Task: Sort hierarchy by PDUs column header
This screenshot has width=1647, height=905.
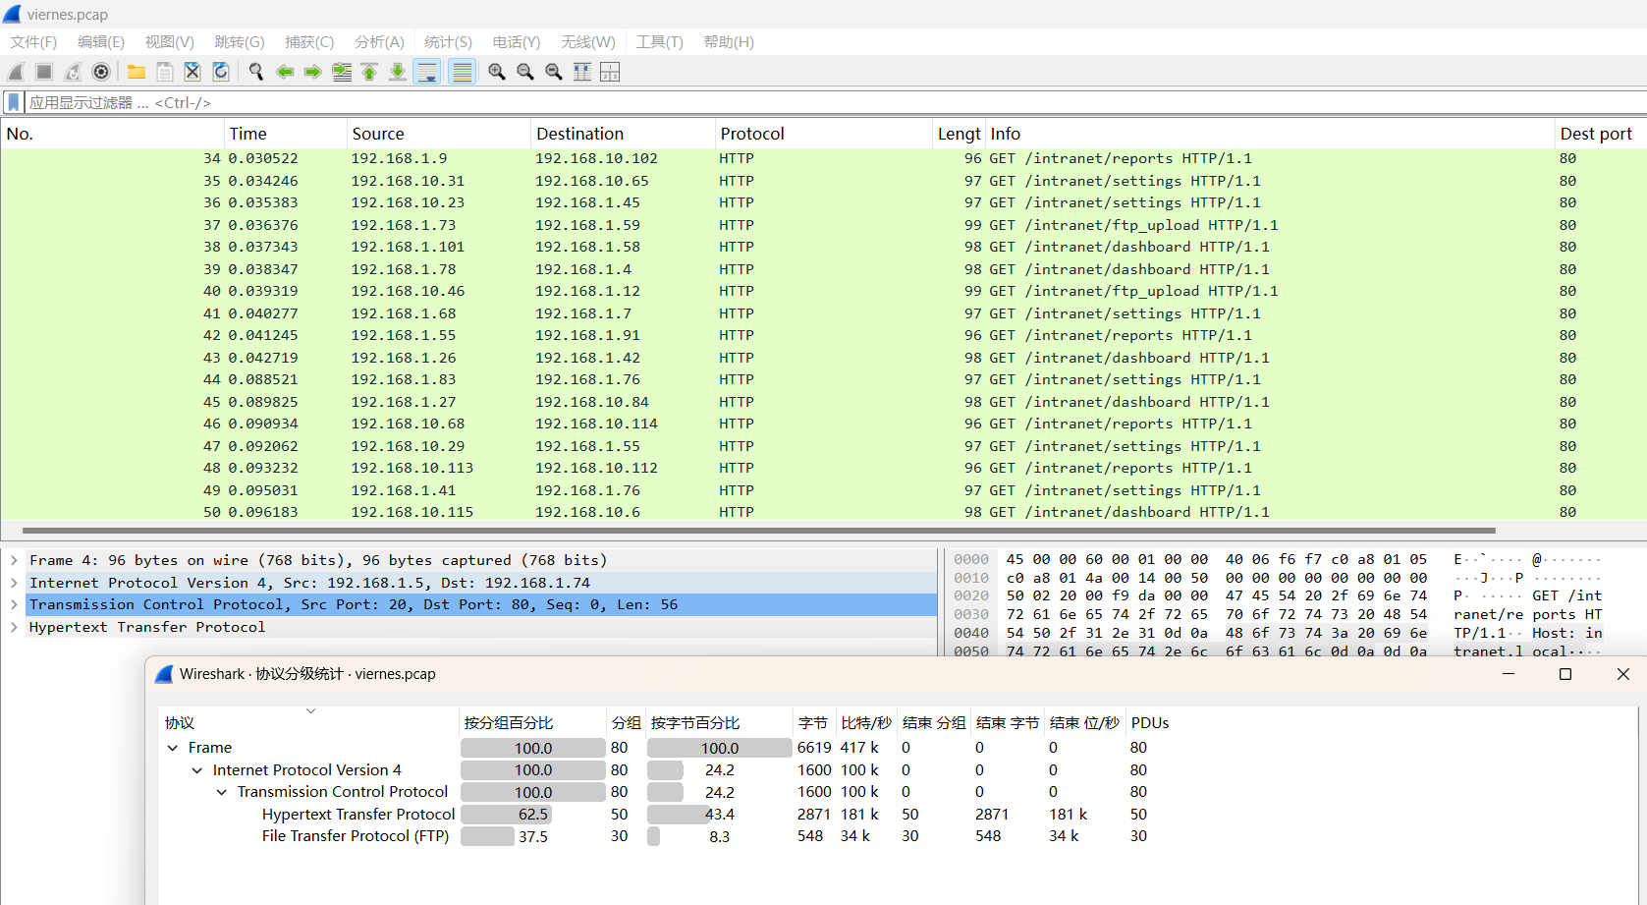Action: pos(1150,723)
